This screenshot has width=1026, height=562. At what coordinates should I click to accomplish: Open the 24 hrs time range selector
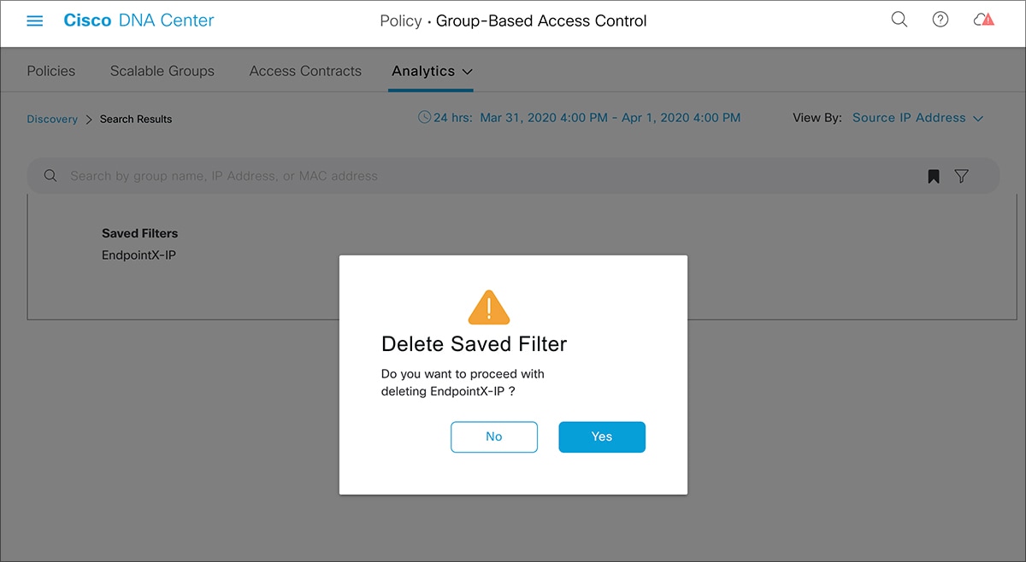pyautogui.click(x=586, y=118)
